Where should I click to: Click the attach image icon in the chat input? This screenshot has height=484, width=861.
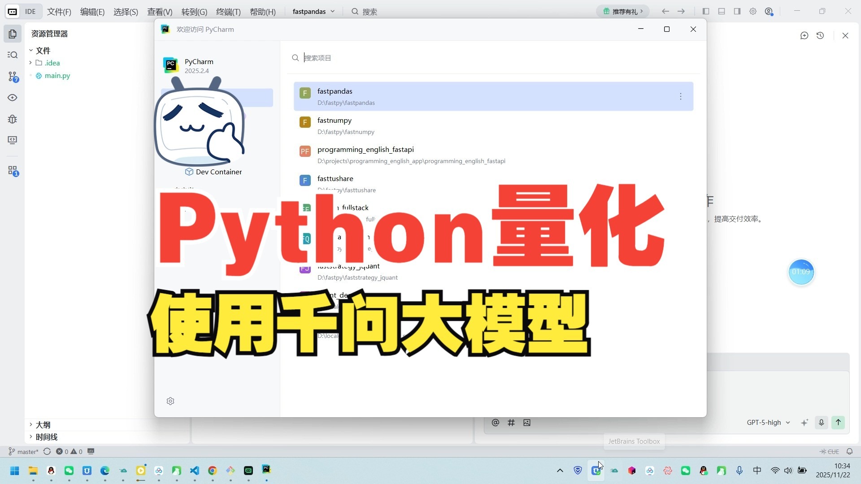click(527, 422)
